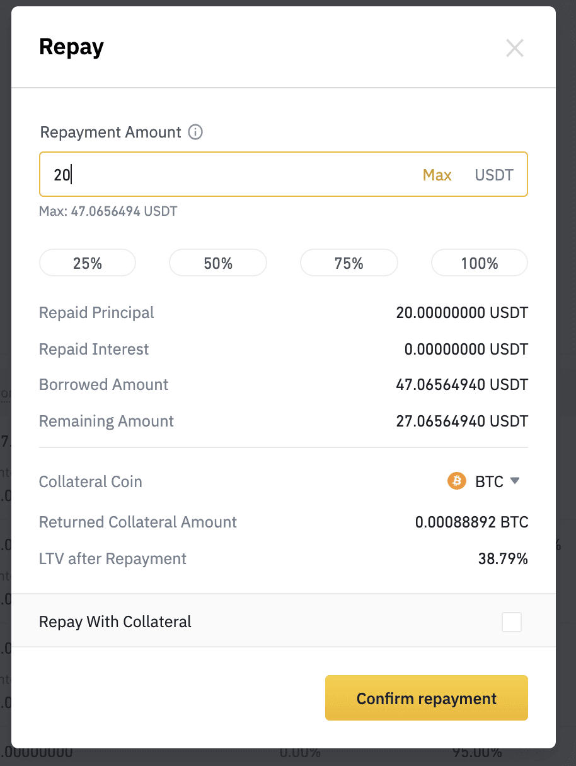The height and width of the screenshot is (766, 576).
Task: Click Confirm repayment button
Action: tap(427, 698)
